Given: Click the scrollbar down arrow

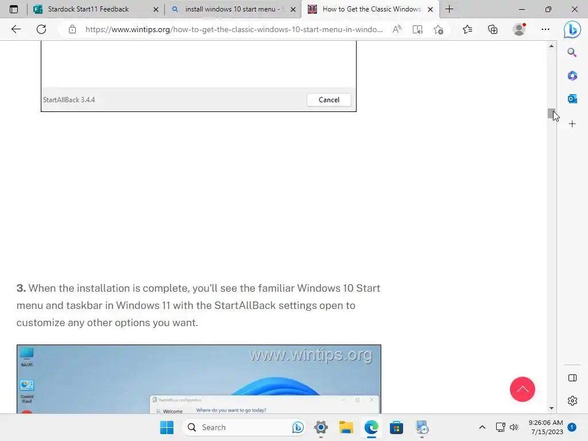Looking at the screenshot, I should [x=551, y=408].
